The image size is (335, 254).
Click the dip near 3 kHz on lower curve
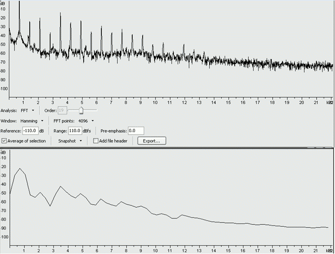[50, 206]
